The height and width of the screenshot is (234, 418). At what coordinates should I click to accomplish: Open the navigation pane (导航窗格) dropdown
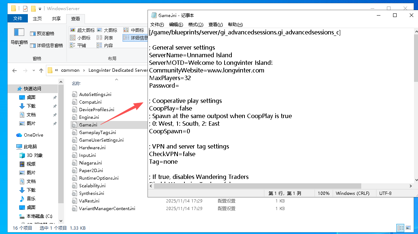(x=19, y=43)
